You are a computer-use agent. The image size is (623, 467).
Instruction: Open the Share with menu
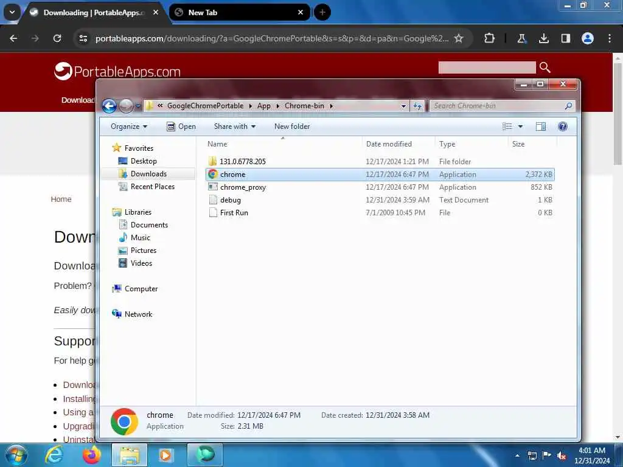point(234,126)
